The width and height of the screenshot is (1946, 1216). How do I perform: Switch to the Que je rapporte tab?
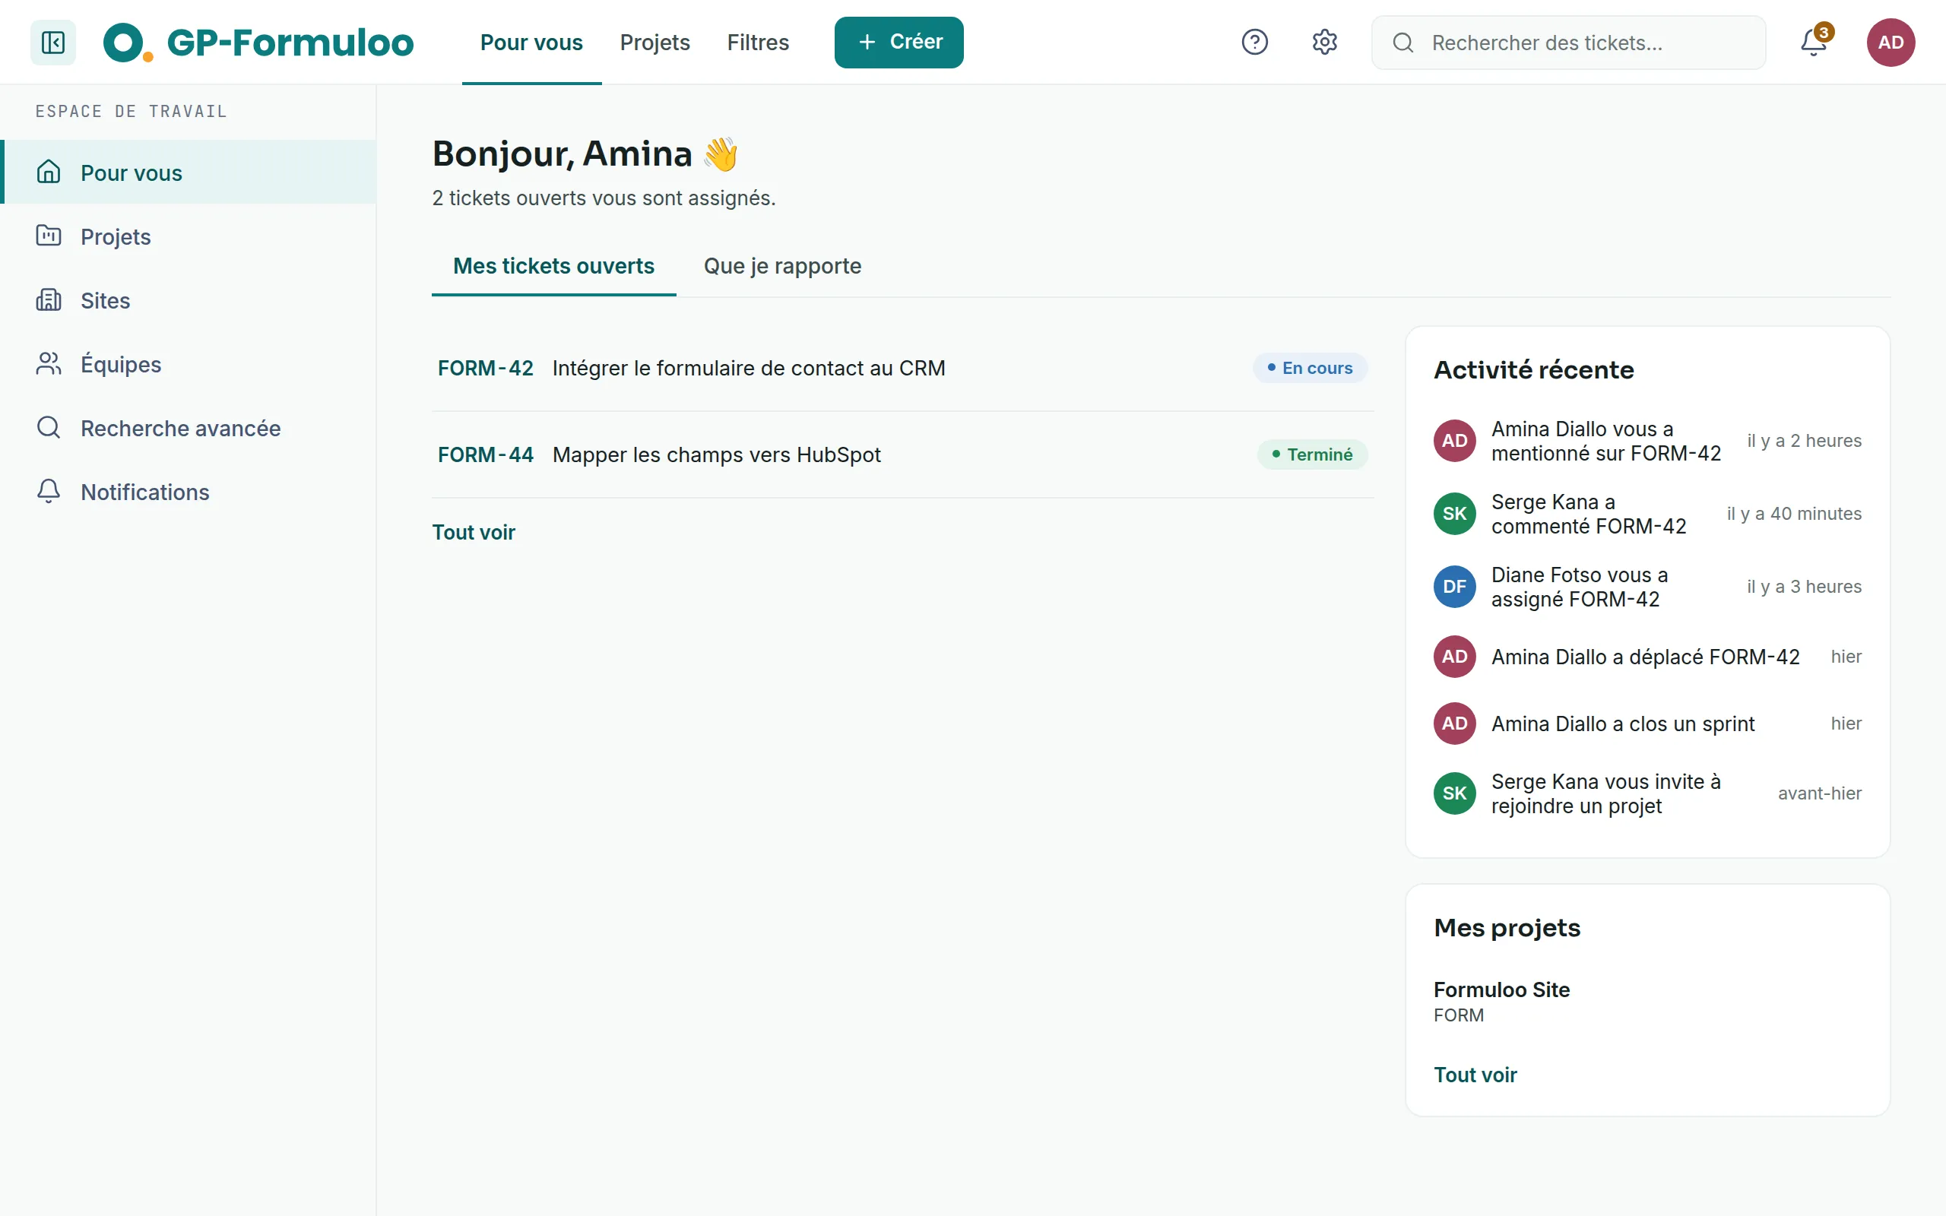point(782,266)
